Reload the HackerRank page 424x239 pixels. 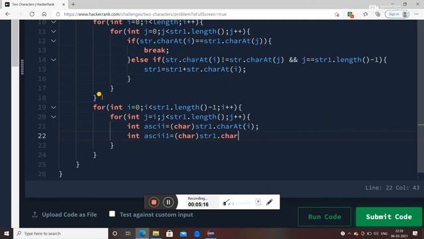(32, 14)
